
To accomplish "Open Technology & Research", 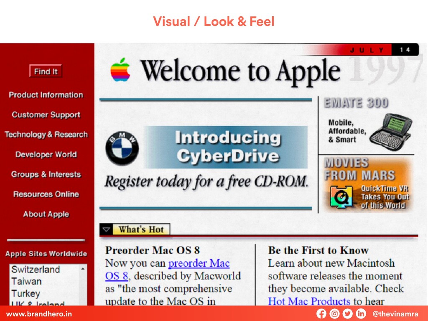I will (46, 134).
